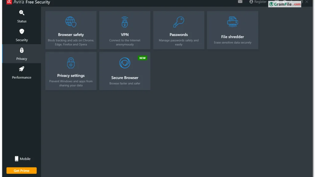This screenshot has width=315, height=177.
Task: Click 'Manage passwords safely and easily' text
Action: coord(179,42)
